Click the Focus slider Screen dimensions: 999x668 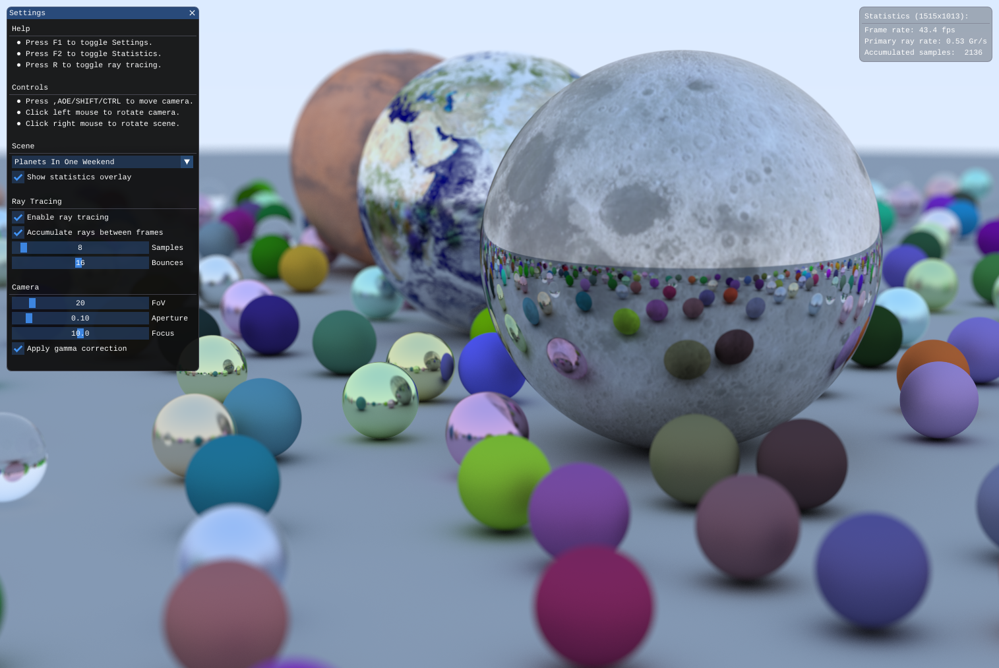80,333
